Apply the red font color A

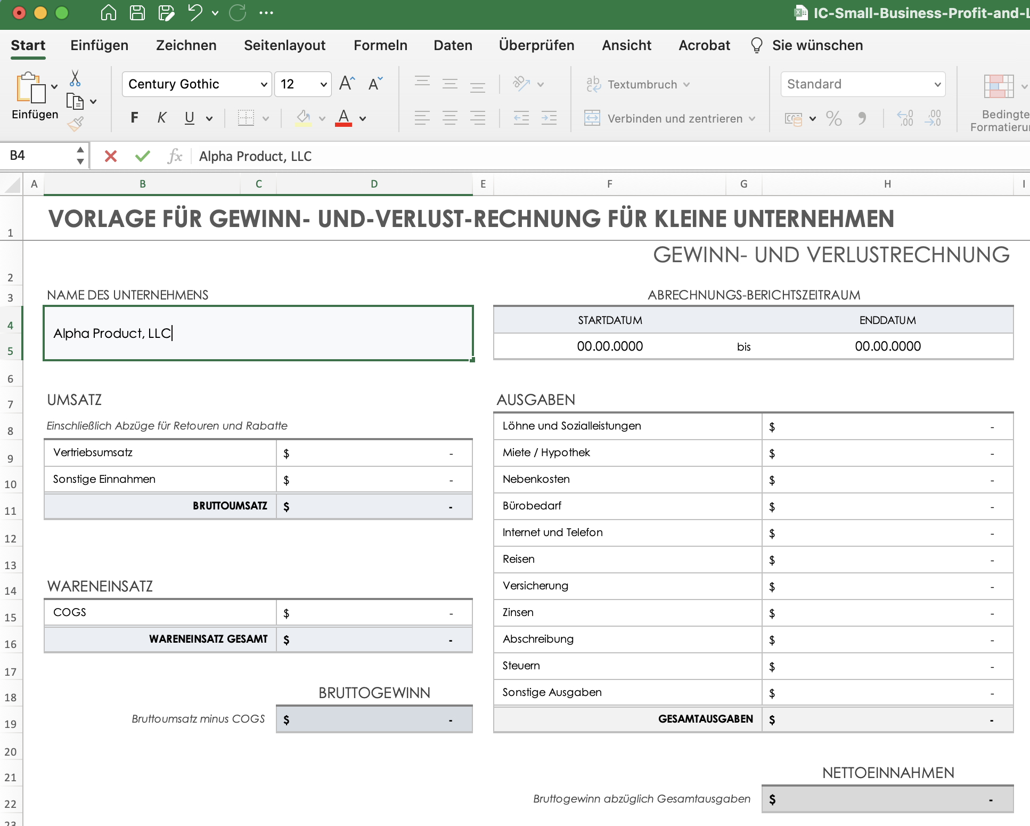pos(344,118)
